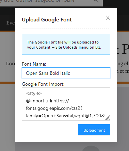Screen dimensions: 129x151
Task: Click the 'fonts.googleapis.com/css2?' line
Action: pyautogui.click(x=54, y=108)
